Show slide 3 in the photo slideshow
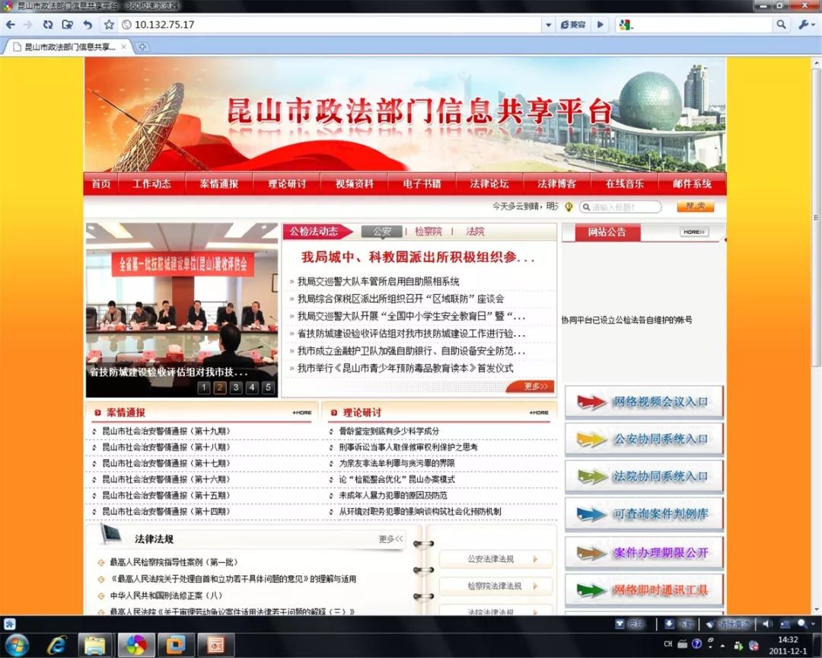 (236, 388)
